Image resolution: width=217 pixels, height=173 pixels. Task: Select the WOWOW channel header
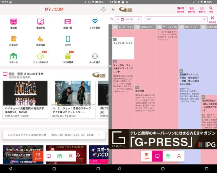click(145, 27)
